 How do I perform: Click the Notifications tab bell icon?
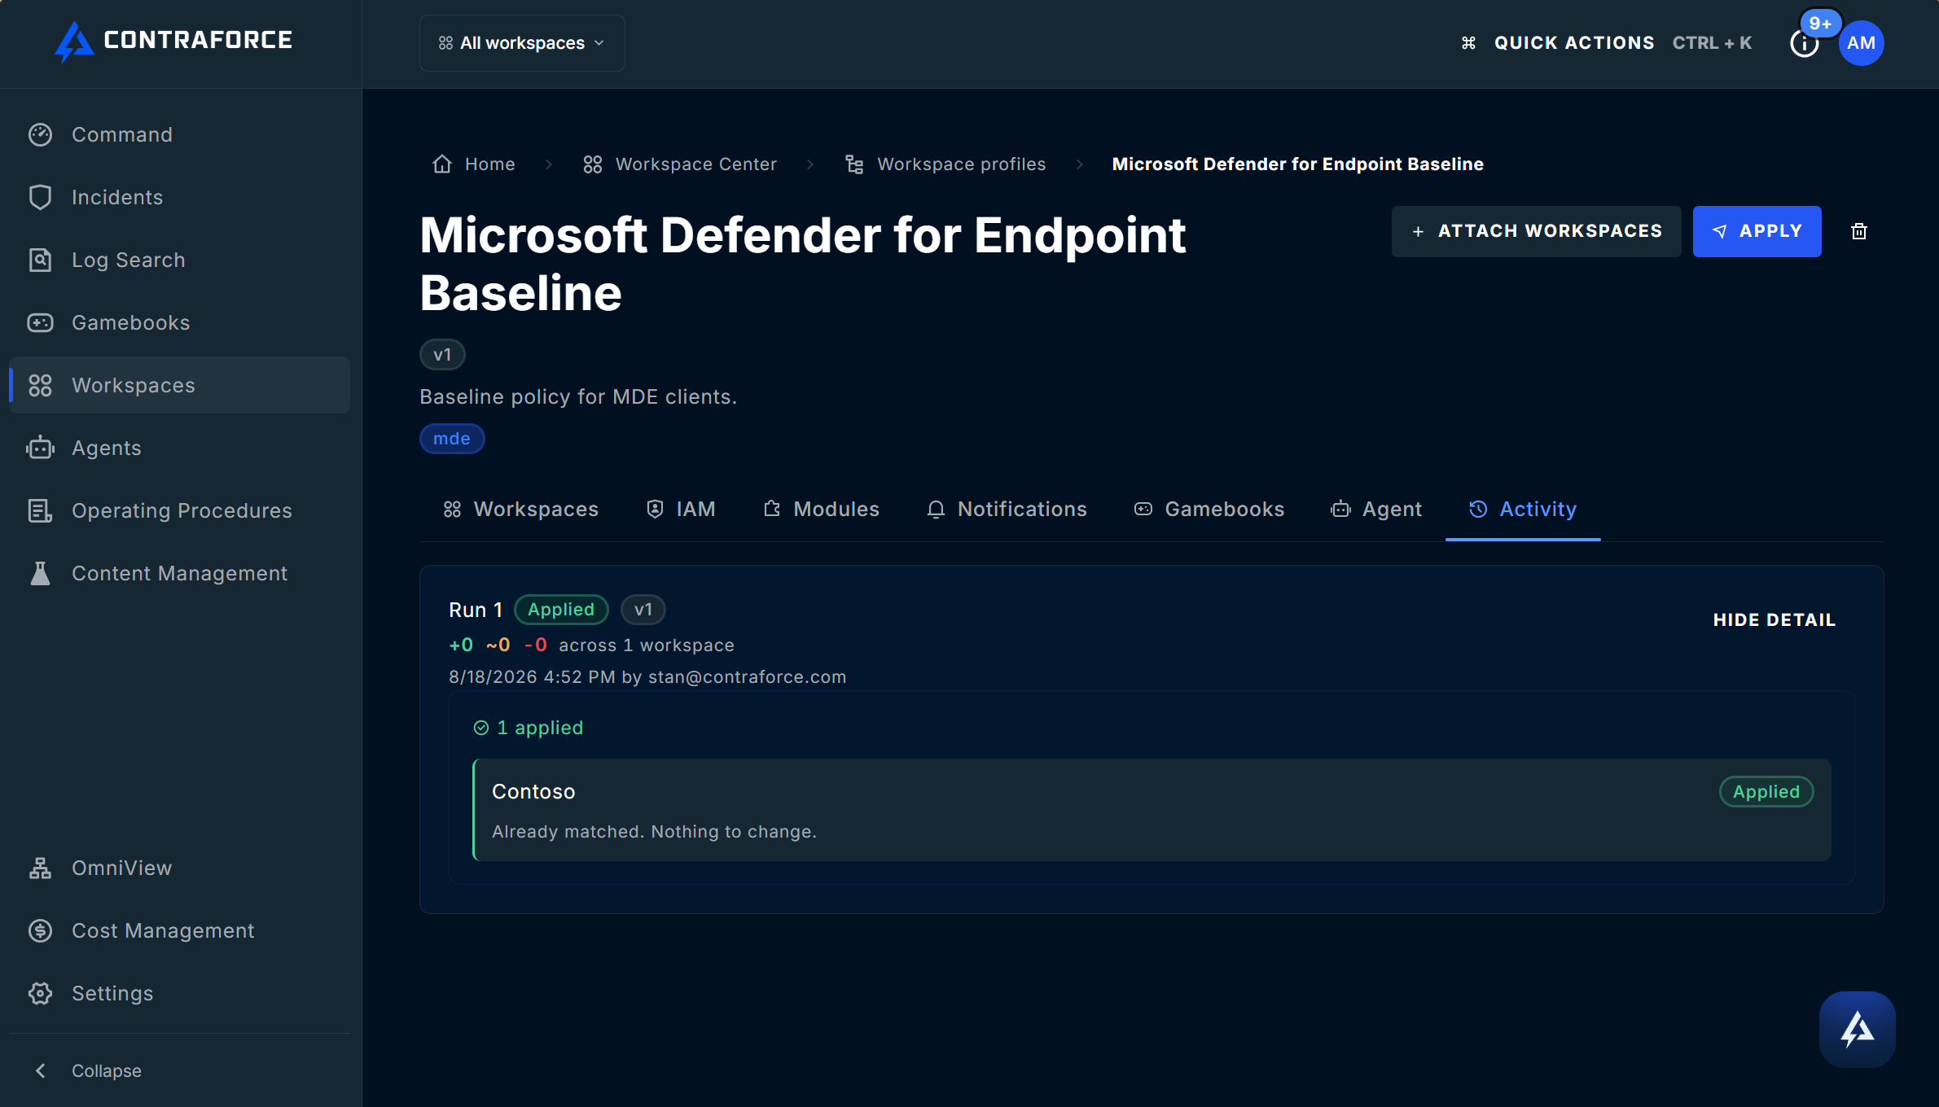(x=936, y=509)
